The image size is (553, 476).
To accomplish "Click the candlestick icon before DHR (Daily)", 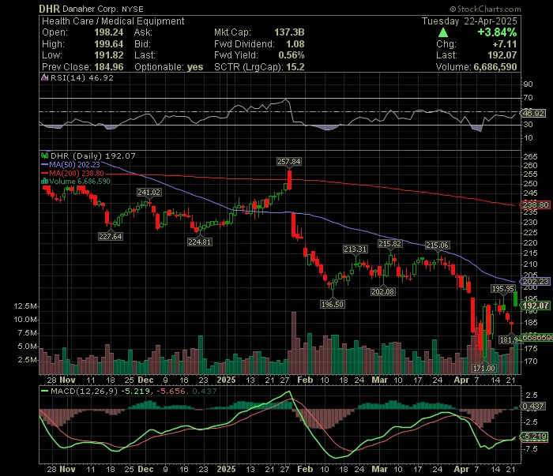I will click(x=44, y=156).
